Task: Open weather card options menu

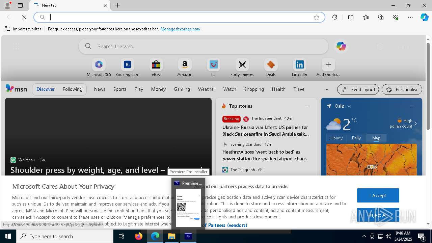Action: (x=412, y=106)
